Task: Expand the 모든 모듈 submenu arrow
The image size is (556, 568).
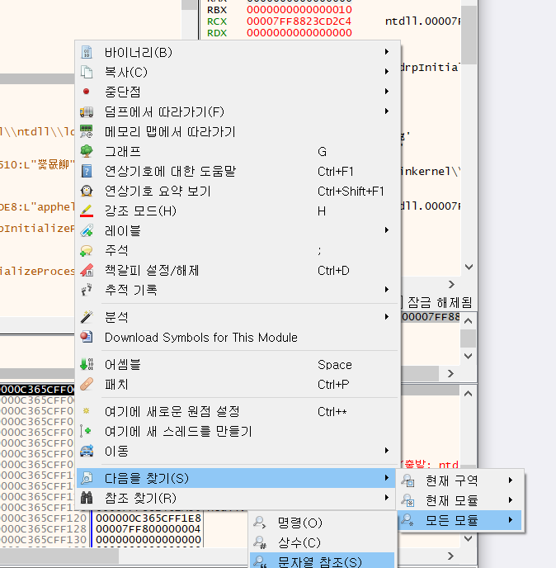Action: pos(511,520)
